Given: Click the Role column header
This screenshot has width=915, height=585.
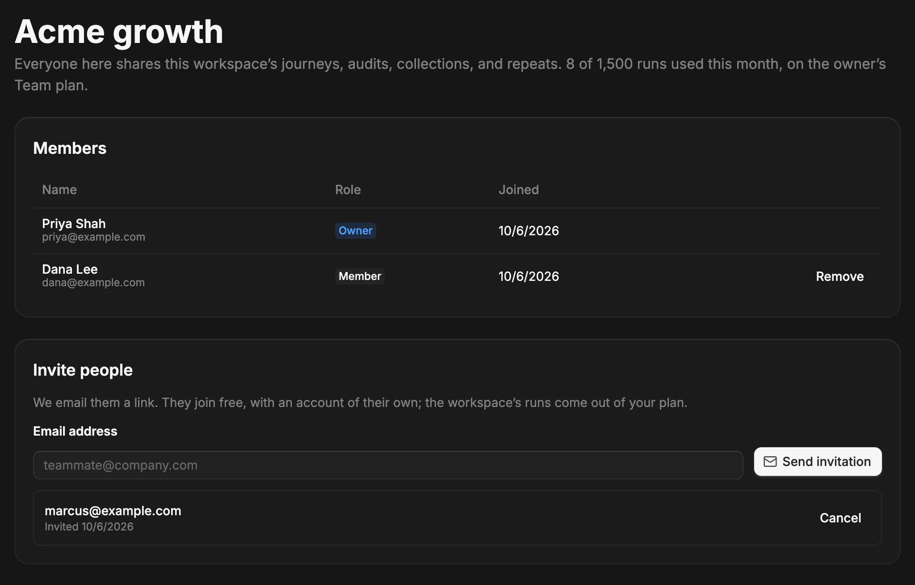Looking at the screenshot, I should coord(348,190).
